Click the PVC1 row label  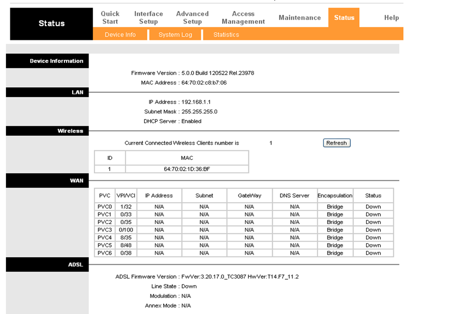[x=105, y=215]
